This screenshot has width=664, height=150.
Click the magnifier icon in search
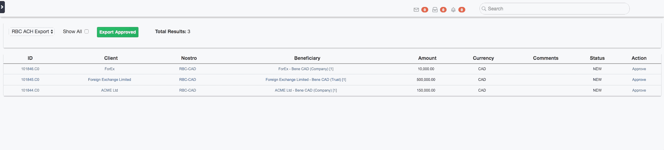click(484, 9)
